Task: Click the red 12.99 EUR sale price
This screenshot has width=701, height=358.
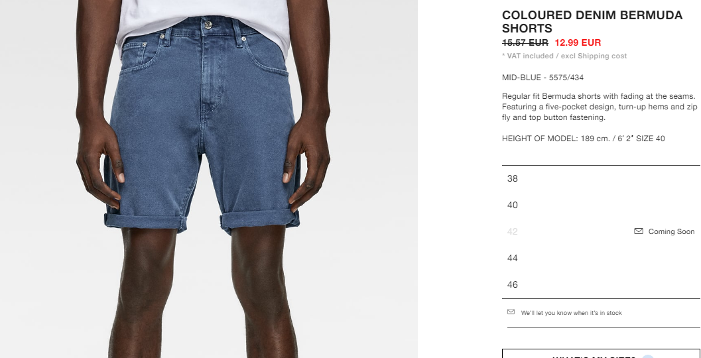Action: point(578,42)
